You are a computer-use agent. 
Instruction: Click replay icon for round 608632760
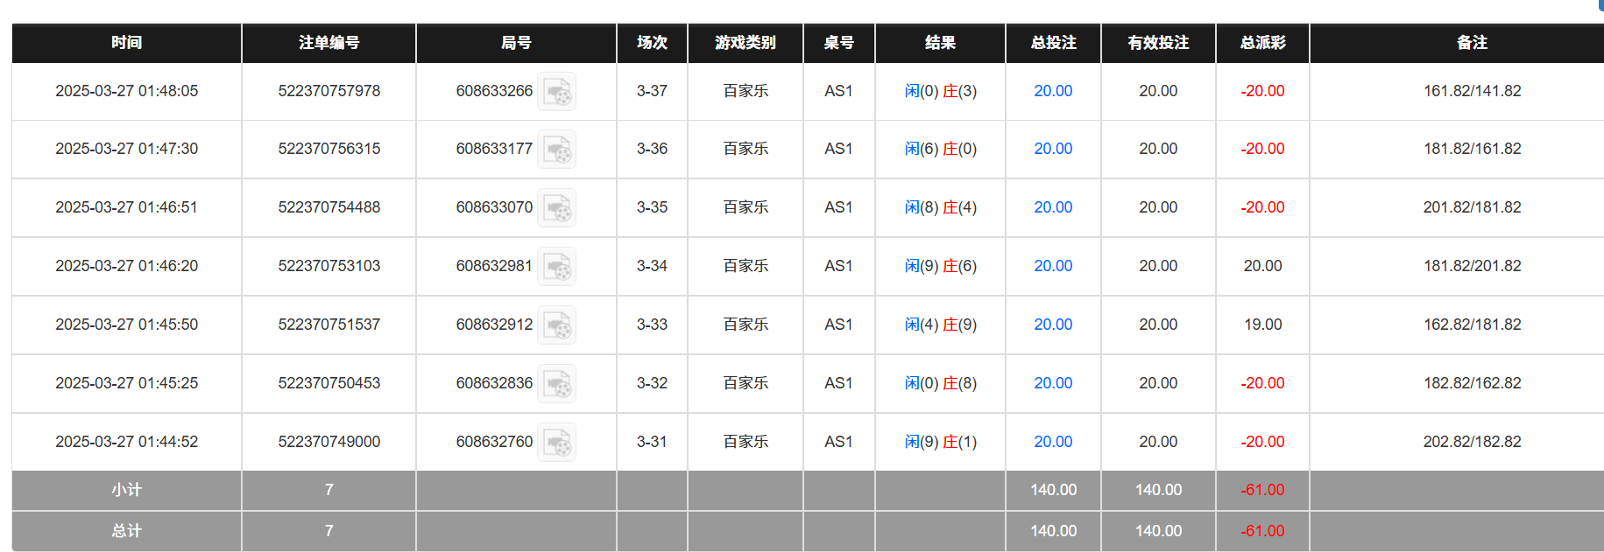(556, 443)
